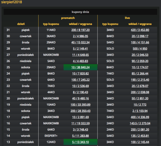Open live coupon 143,5 / 2 273,04
This screenshot has width=161, height=146.
click(140, 123)
